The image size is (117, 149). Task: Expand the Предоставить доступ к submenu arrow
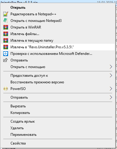(x=111, y=76)
